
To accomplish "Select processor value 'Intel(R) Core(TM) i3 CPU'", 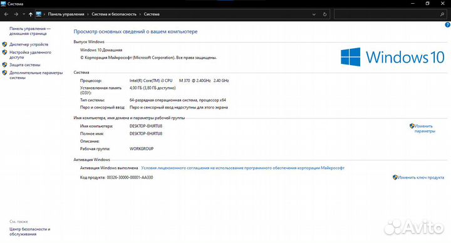I will pyautogui.click(x=151, y=81).
